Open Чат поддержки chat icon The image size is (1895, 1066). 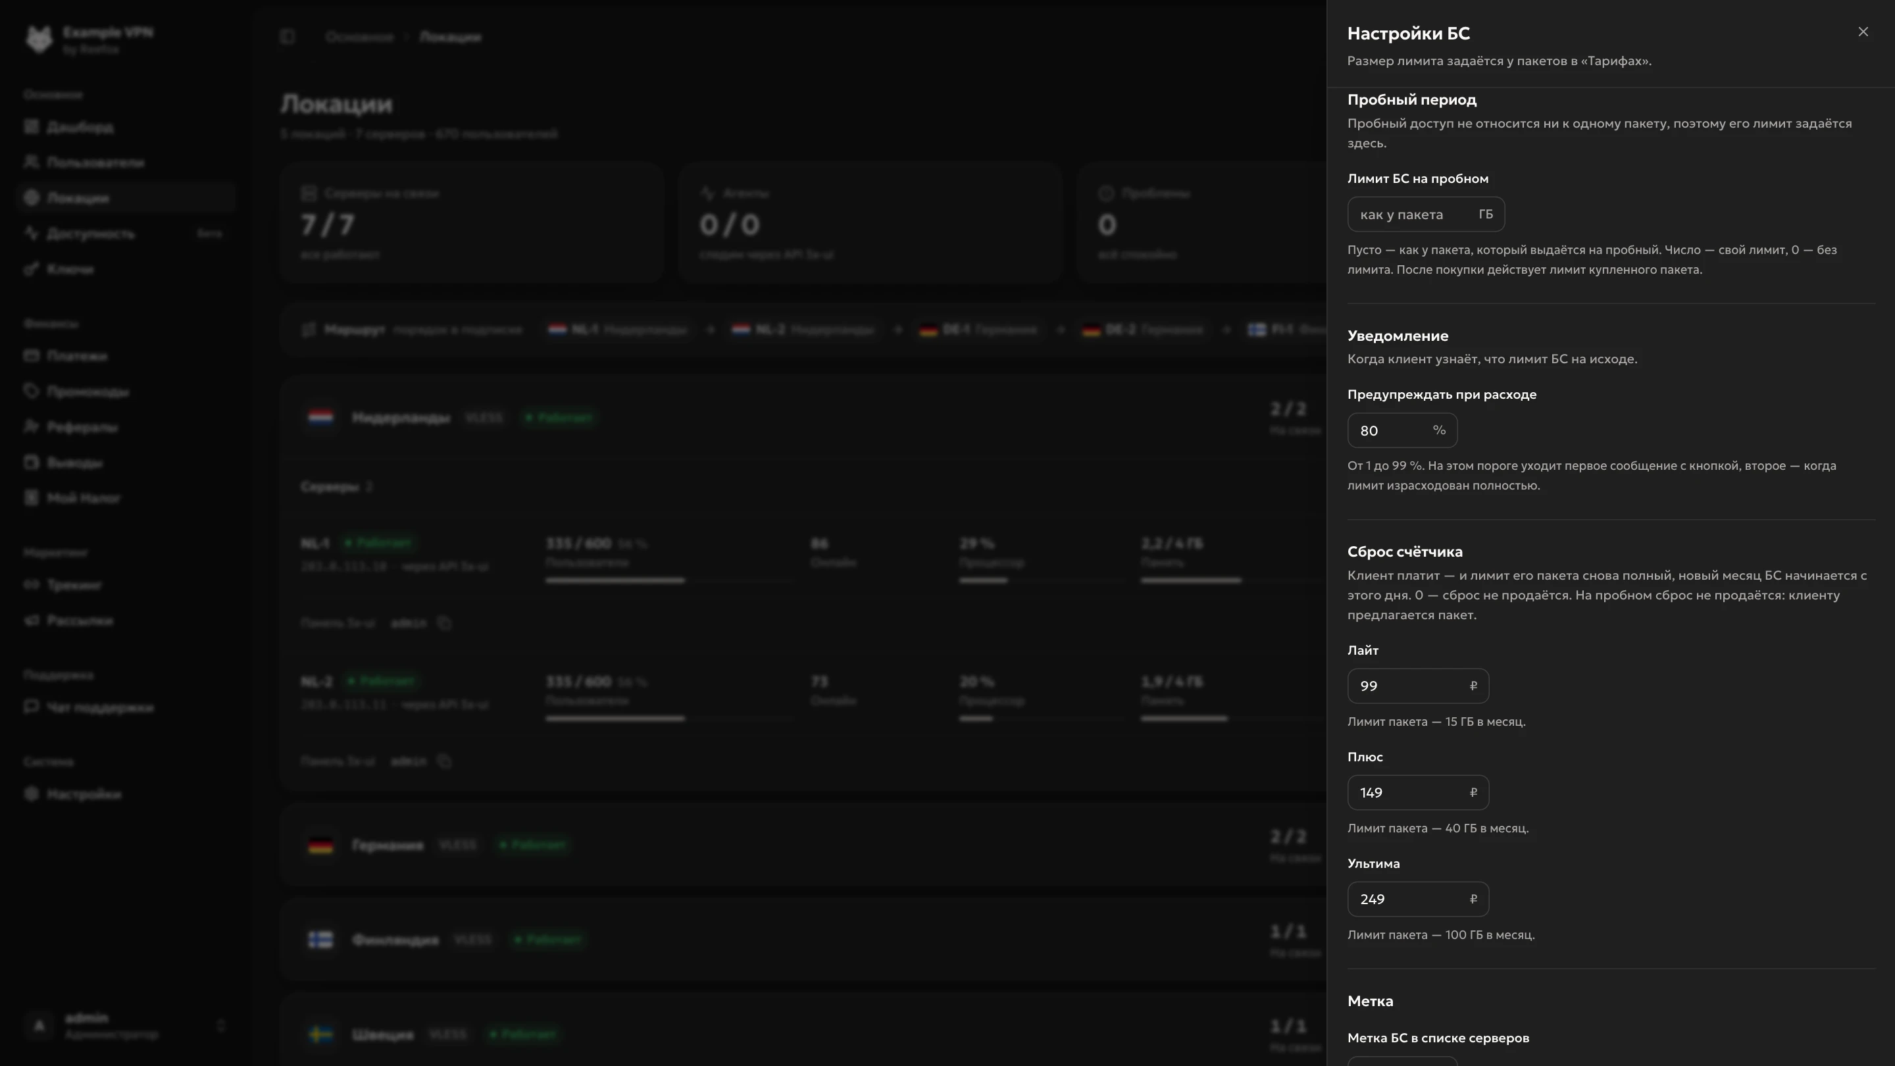(31, 707)
